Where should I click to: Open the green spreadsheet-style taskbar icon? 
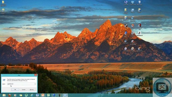[48, 95]
